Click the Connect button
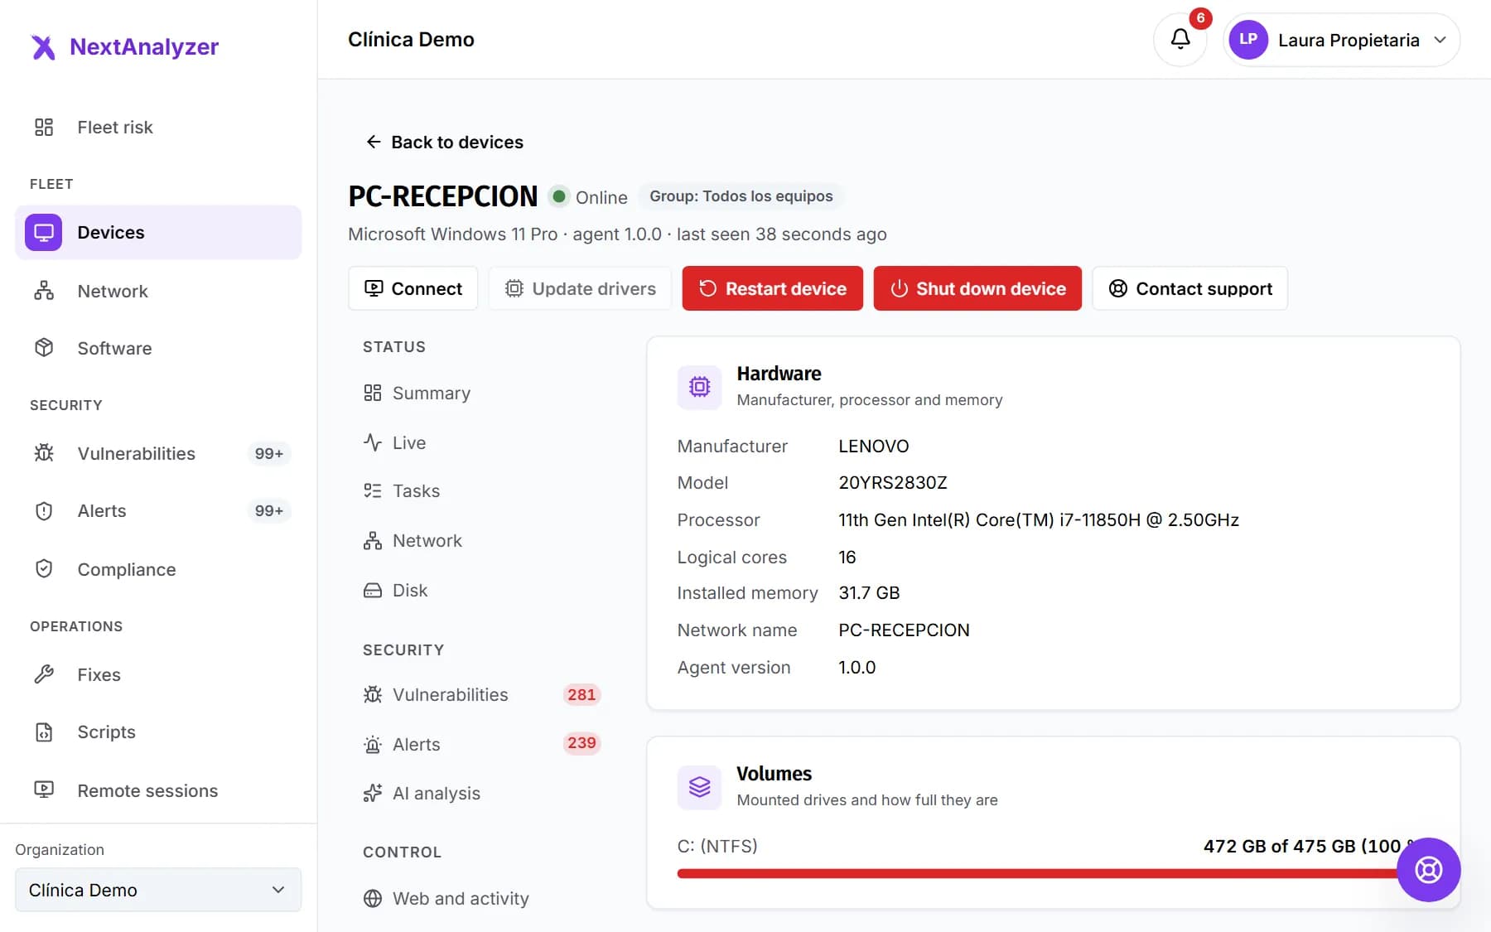The height and width of the screenshot is (932, 1491). 413,288
